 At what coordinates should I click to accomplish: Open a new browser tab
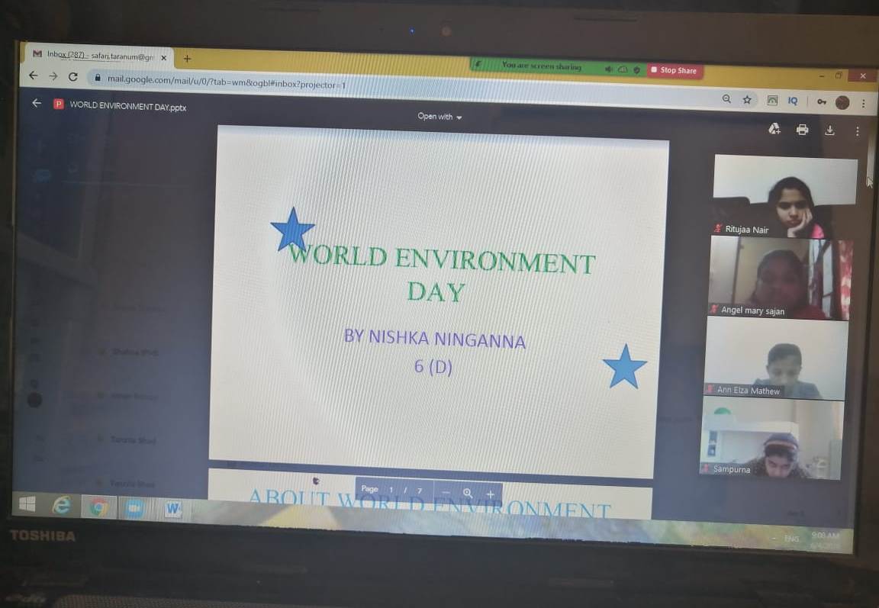(x=187, y=58)
